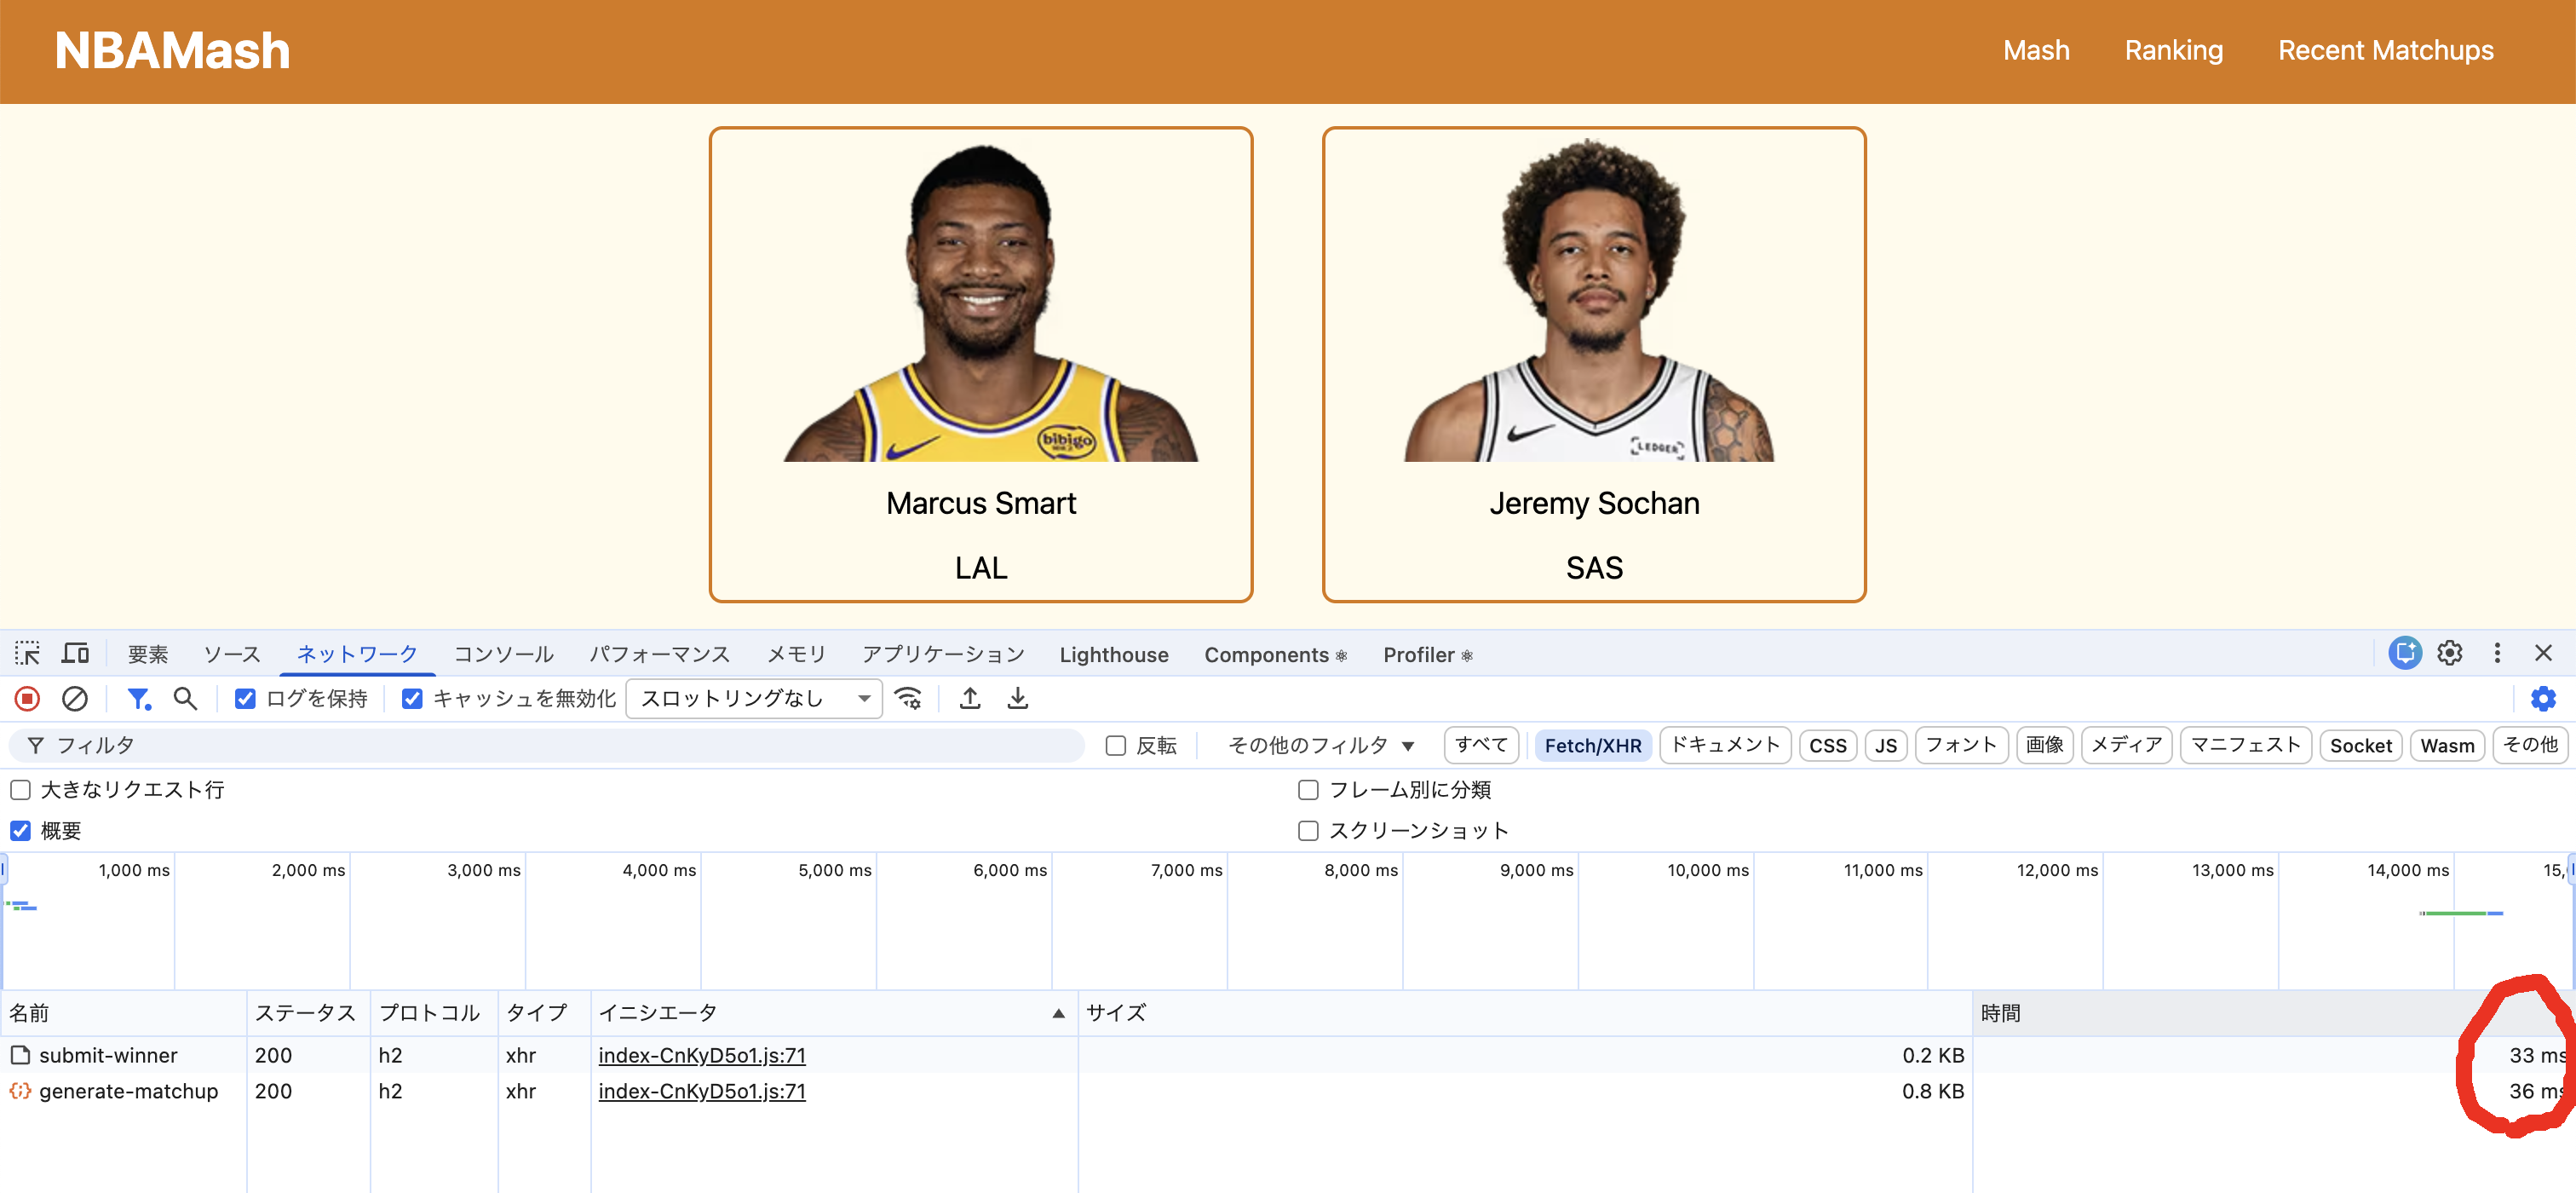Switch to the コンソール tab

(x=503, y=655)
